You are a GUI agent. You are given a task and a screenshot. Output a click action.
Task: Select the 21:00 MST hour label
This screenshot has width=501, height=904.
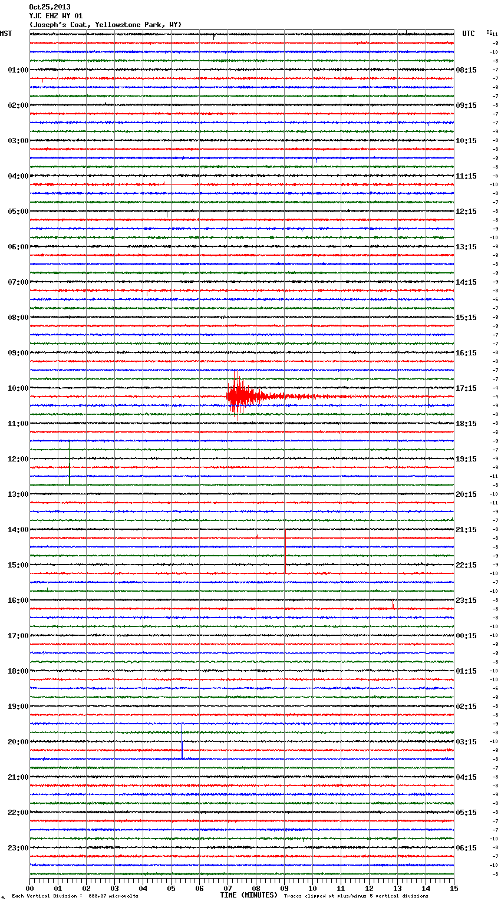(x=18, y=777)
